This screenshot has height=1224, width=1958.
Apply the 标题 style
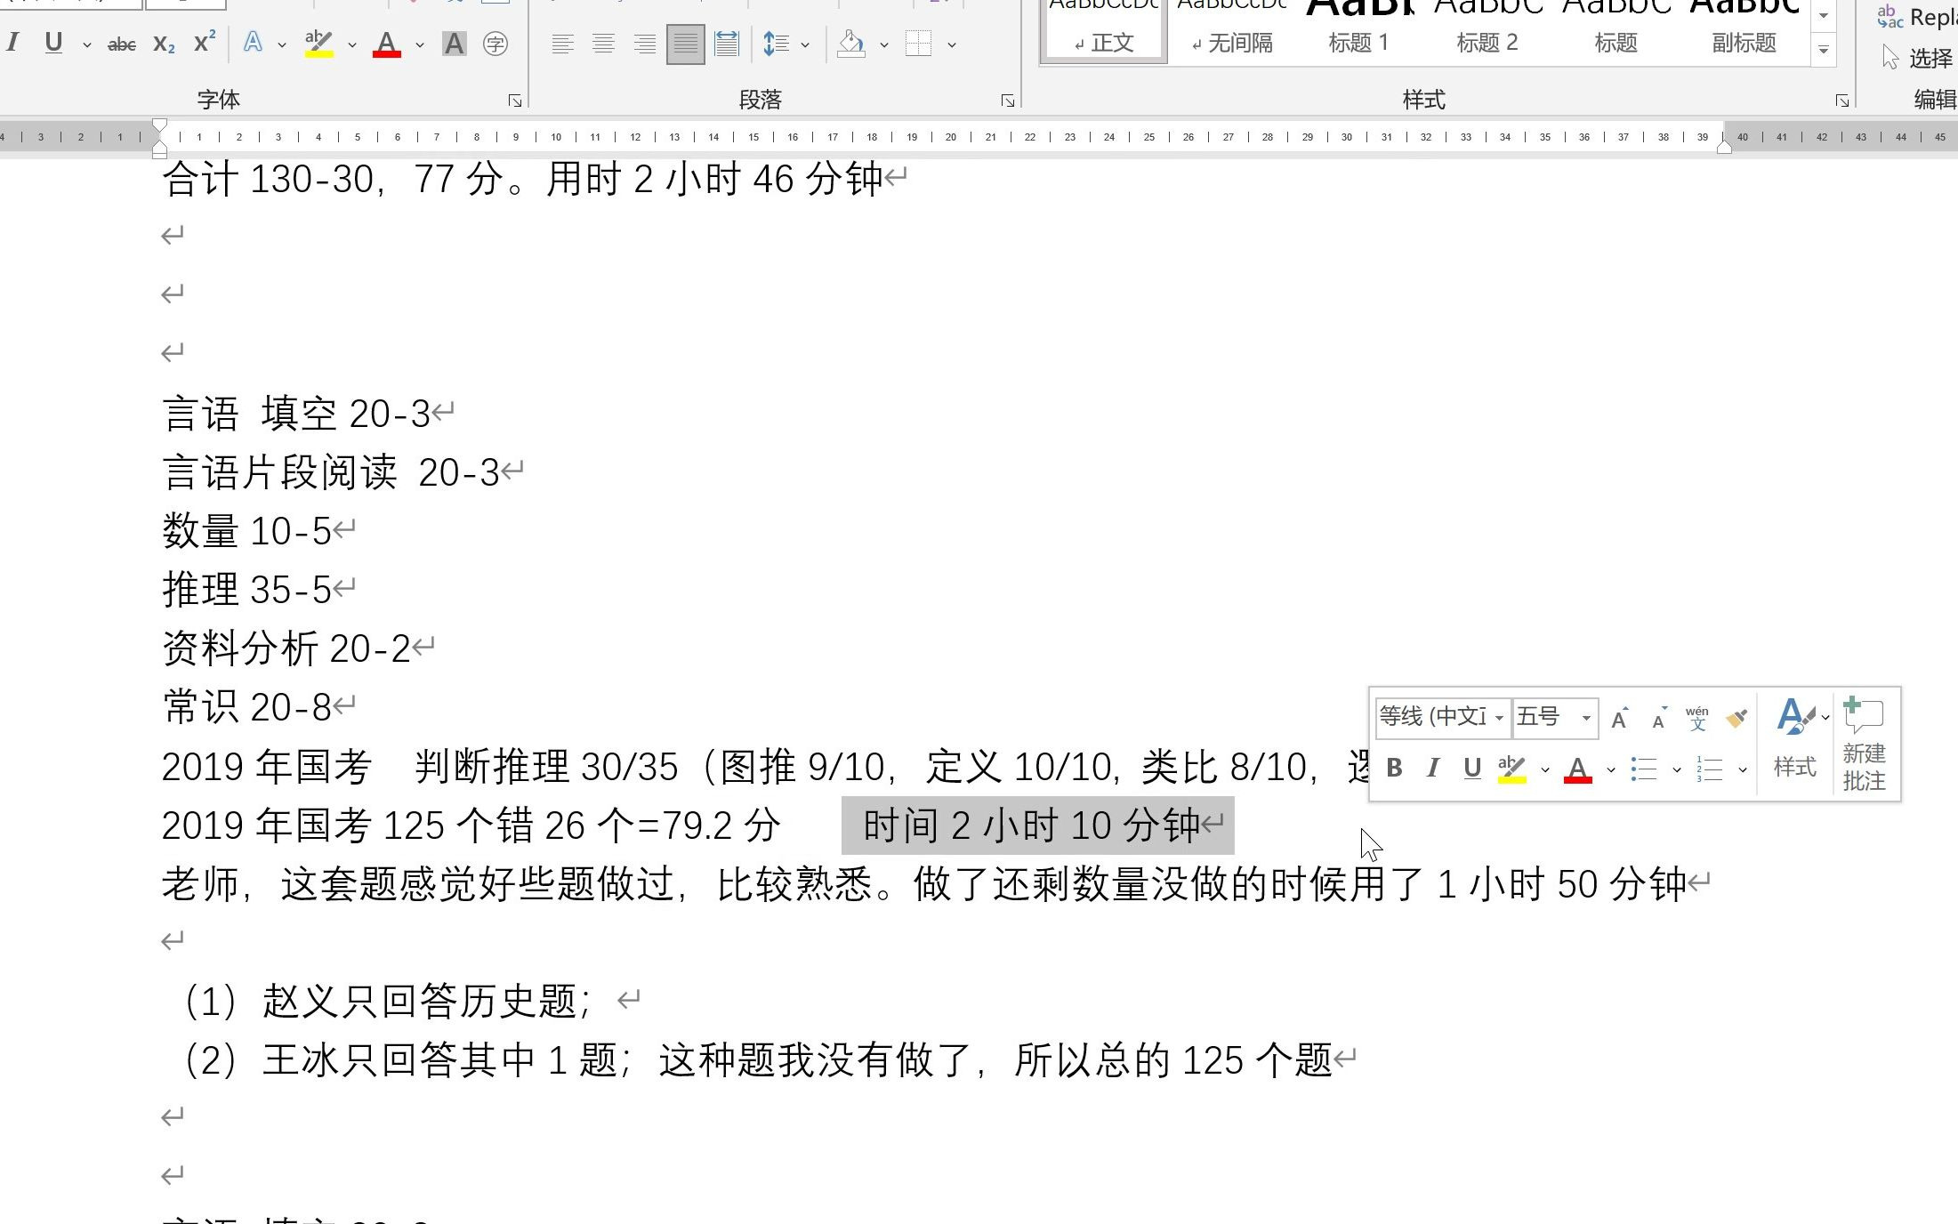click(1616, 30)
